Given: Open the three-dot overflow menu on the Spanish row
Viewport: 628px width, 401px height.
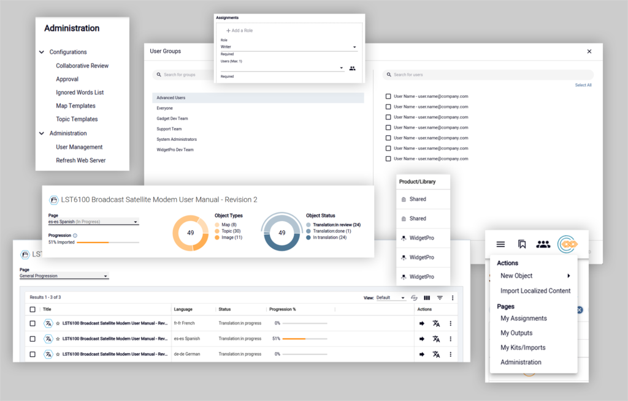Looking at the screenshot, I should [x=451, y=339].
